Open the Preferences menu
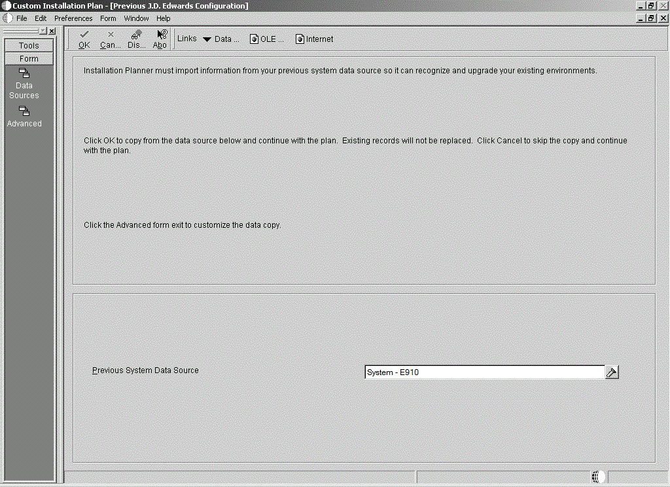The image size is (670, 487). tap(73, 18)
